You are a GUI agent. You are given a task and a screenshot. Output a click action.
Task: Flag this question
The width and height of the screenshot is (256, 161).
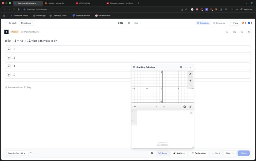(x=27, y=87)
